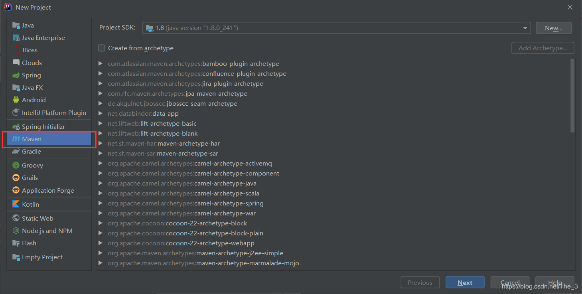
Task: Click the Java project type icon
Action: click(x=16, y=26)
